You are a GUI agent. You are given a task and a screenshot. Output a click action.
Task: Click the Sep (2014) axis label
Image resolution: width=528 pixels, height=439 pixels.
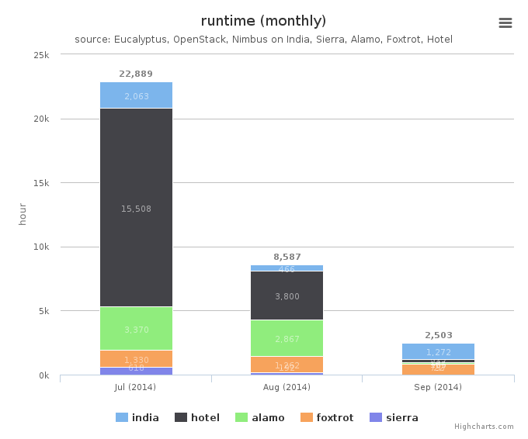(438, 387)
